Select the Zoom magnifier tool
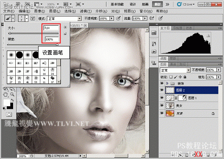The height and width of the screenshot is (159, 224). tap(12, 94)
